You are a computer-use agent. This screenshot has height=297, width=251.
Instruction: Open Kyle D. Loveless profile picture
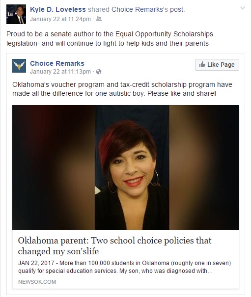16,14
